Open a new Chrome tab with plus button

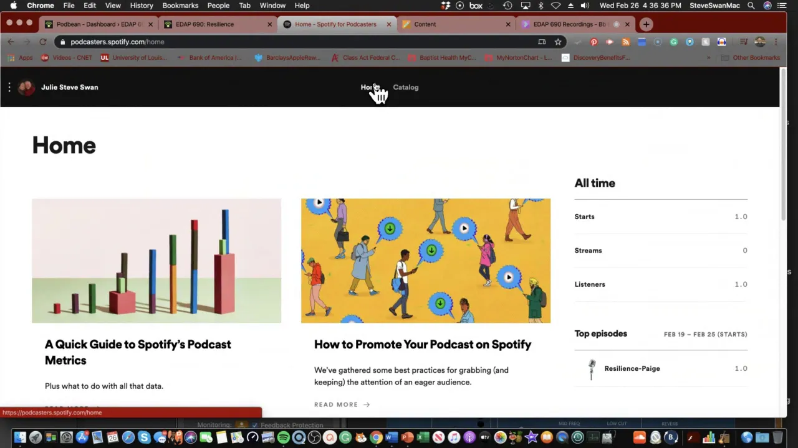coord(646,24)
